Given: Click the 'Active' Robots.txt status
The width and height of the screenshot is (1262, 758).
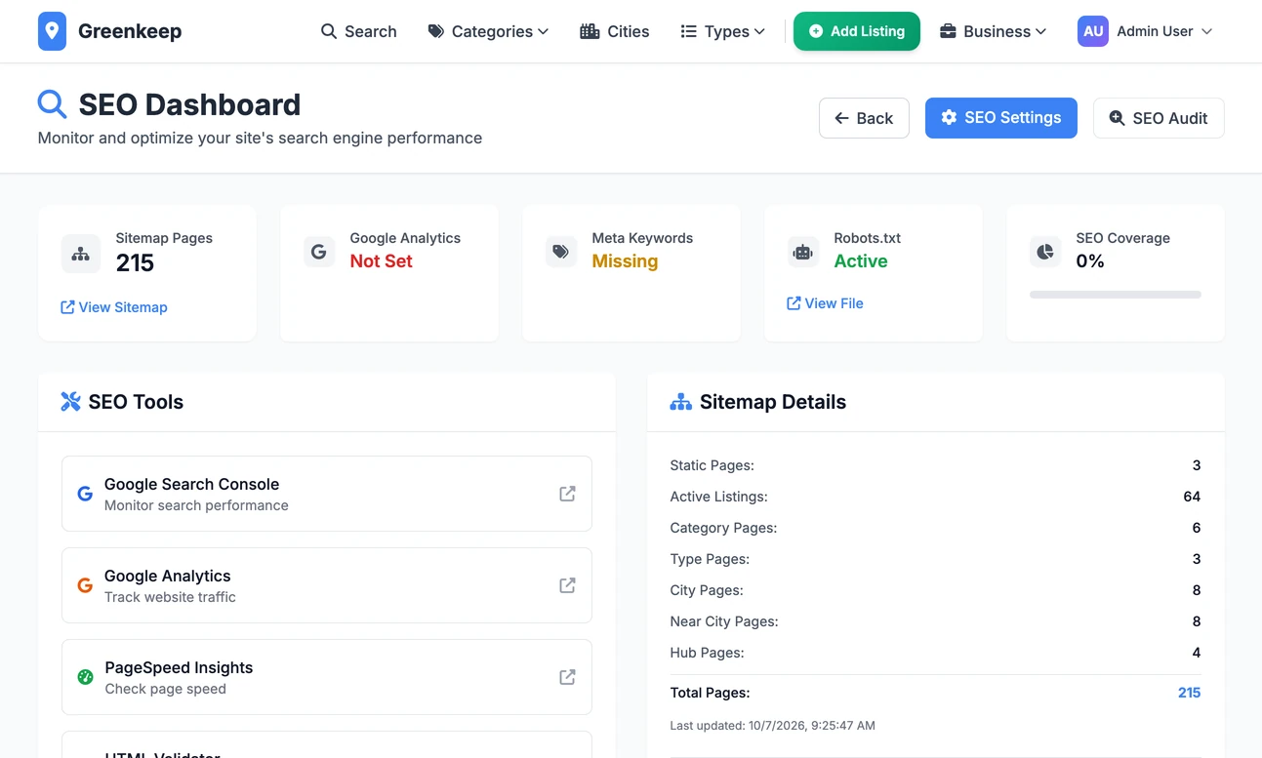Looking at the screenshot, I should 861,261.
